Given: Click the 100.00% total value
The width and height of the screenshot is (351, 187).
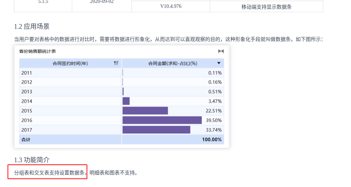Looking at the screenshot, I should (x=212, y=140).
